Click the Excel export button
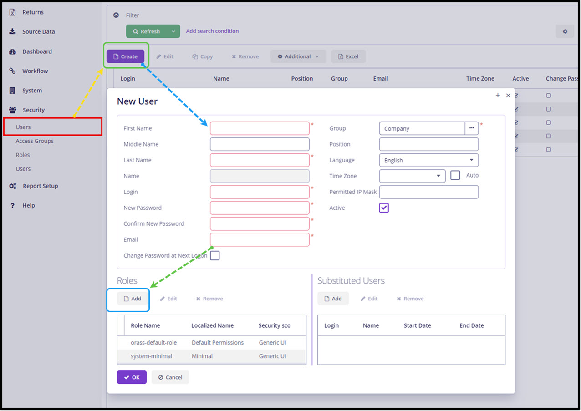 [348, 56]
